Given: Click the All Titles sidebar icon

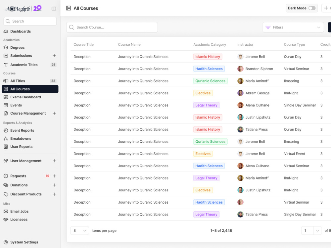Looking at the screenshot, I should pos(6,81).
